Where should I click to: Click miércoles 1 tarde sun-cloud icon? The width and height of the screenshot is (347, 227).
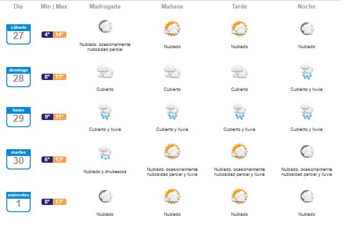240,196
